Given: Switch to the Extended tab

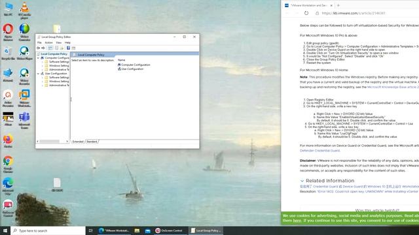Looking at the screenshot, I should pyautogui.click(x=78, y=142).
